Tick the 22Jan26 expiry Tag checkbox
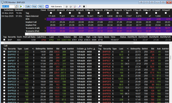 [x=60, y=13]
